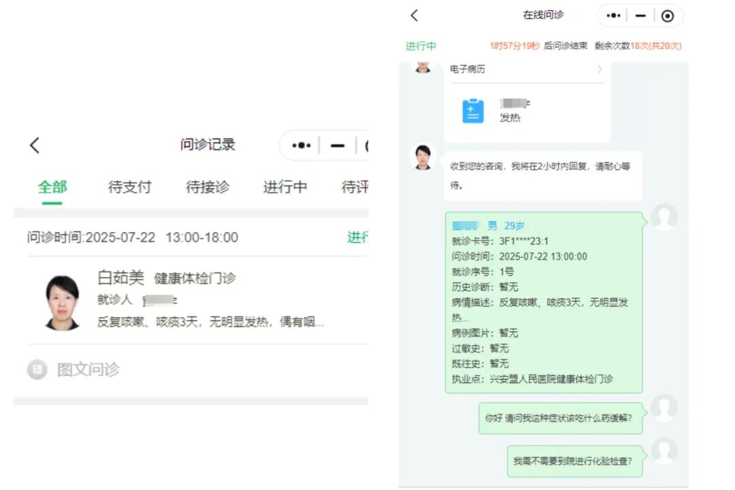Minimize the 问诊记录 mini program
This screenshot has height=490, width=735.
[337, 145]
